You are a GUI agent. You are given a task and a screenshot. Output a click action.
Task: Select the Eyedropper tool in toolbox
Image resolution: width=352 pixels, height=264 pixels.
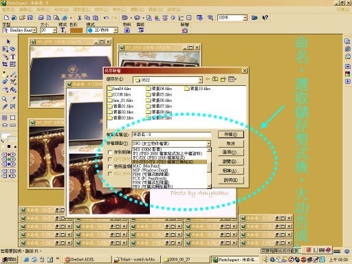click(x=13, y=99)
